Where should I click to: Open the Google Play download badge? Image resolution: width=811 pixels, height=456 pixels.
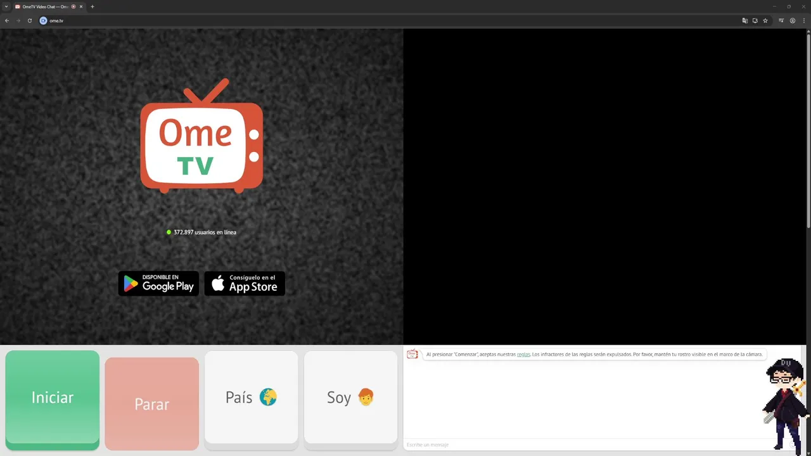158,284
